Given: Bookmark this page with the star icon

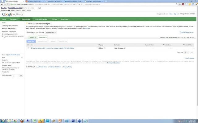Looking at the screenshot, I should 176,4.
